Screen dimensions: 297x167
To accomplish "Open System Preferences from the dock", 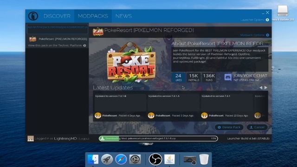I will coord(135,159).
